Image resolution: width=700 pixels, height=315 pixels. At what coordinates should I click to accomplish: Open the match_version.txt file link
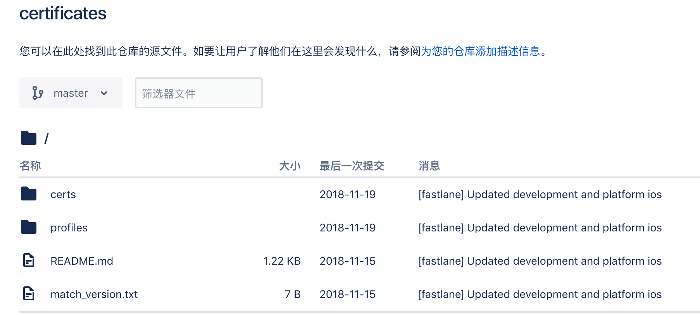pos(94,294)
